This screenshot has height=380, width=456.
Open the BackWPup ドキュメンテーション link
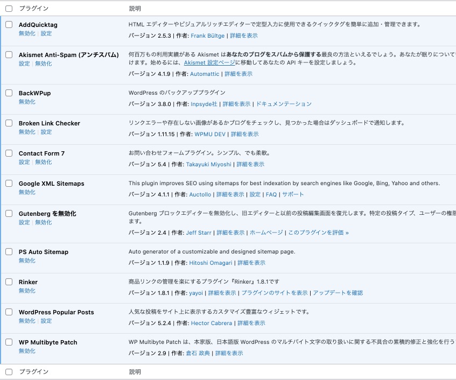284,104
